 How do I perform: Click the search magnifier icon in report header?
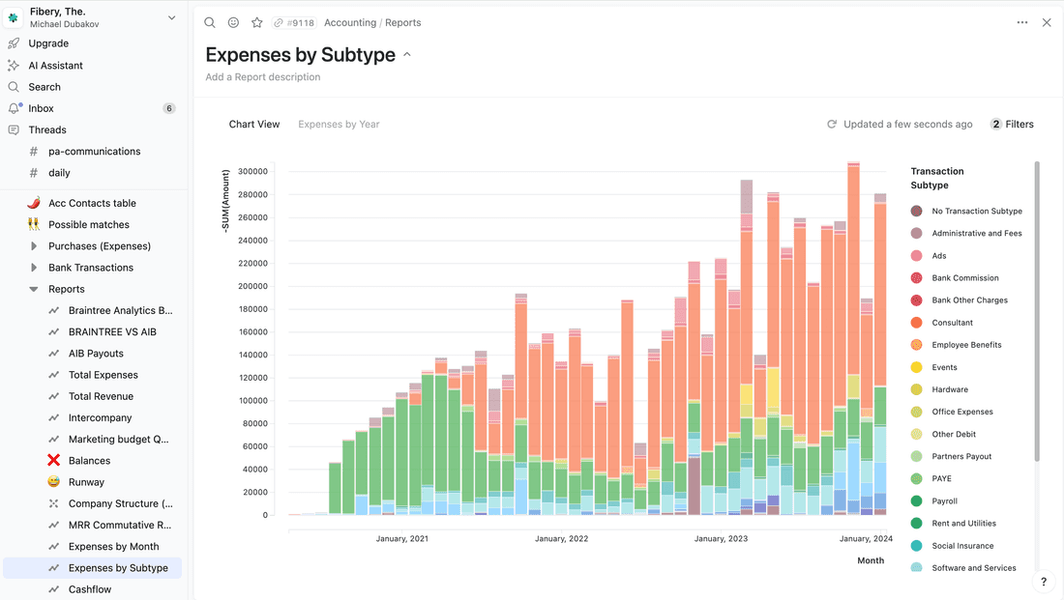[x=210, y=22]
